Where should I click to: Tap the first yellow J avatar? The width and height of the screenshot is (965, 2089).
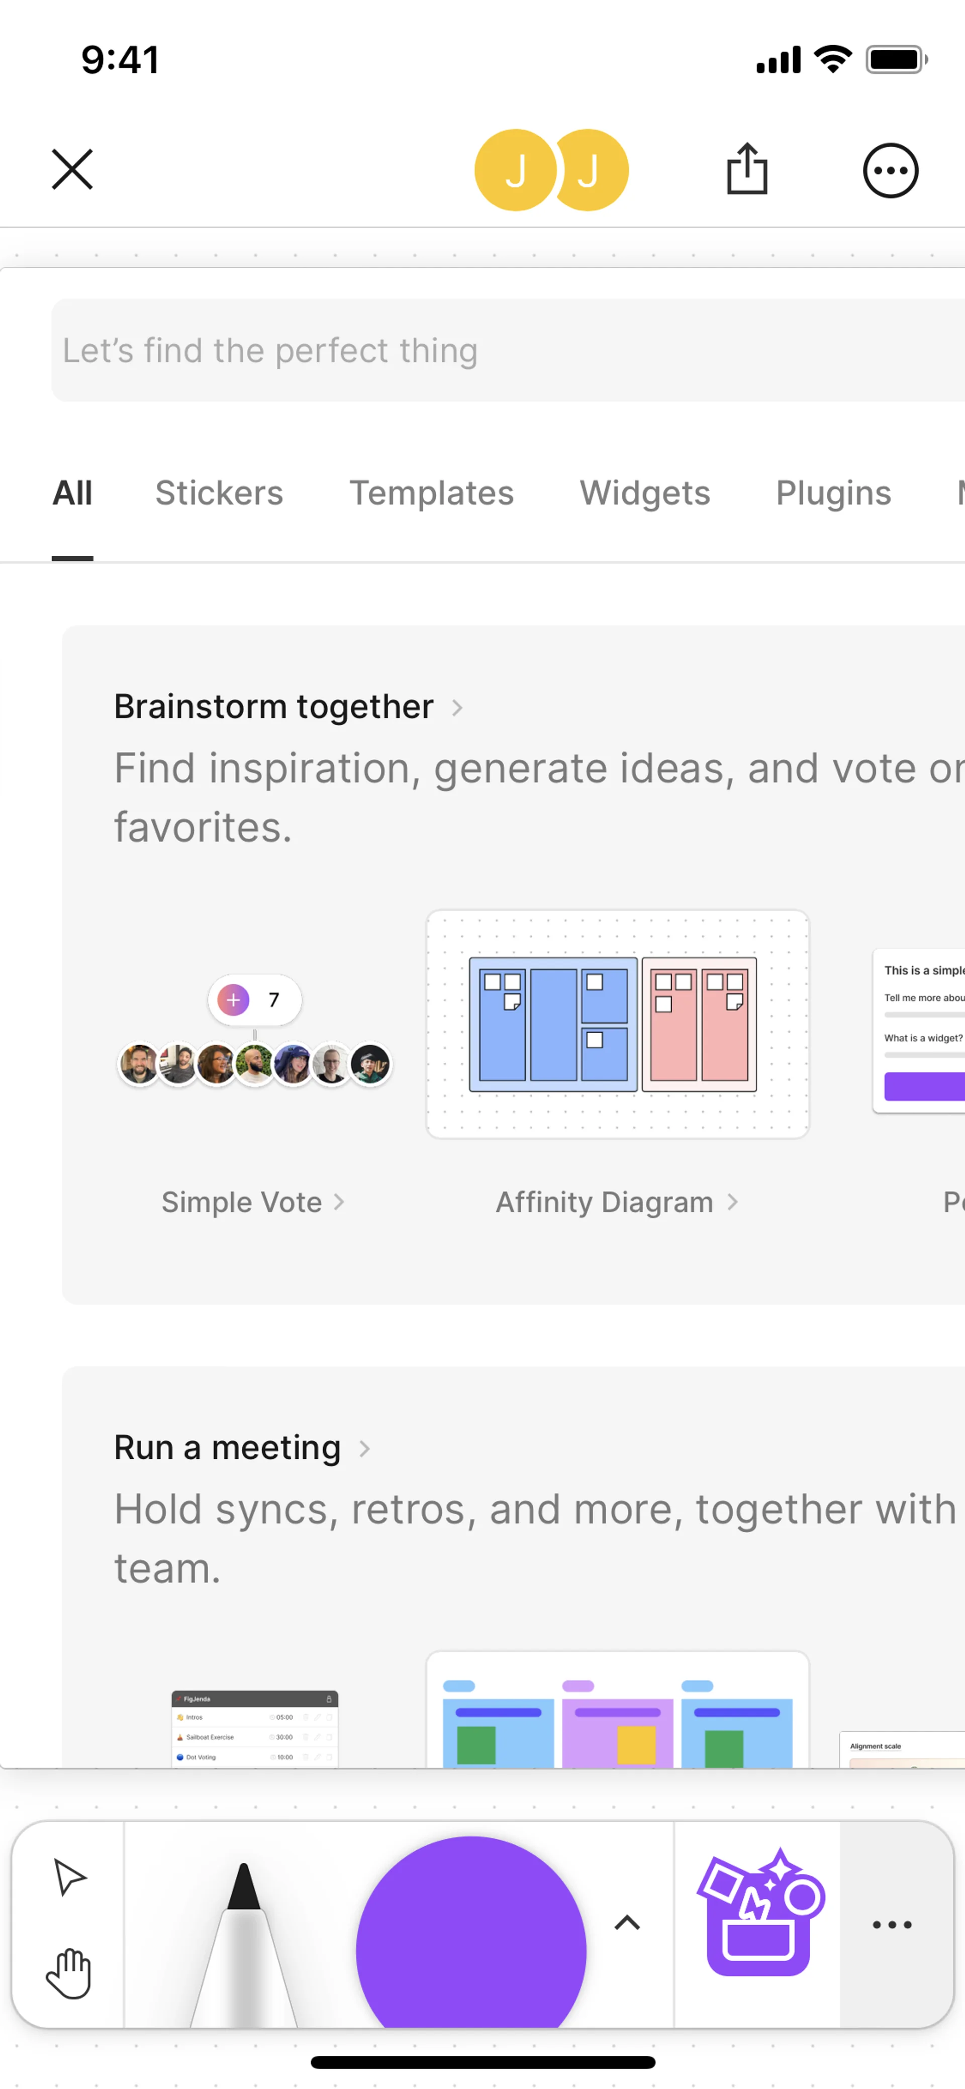click(x=515, y=170)
